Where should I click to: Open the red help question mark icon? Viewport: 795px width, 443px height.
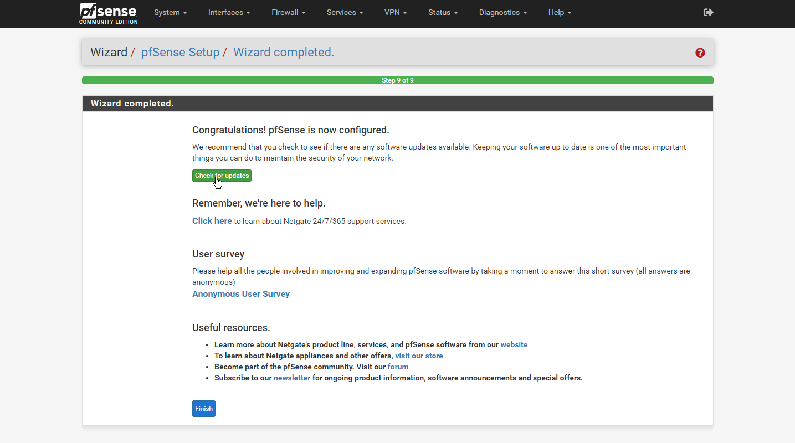pyautogui.click(x=700, y=53)
